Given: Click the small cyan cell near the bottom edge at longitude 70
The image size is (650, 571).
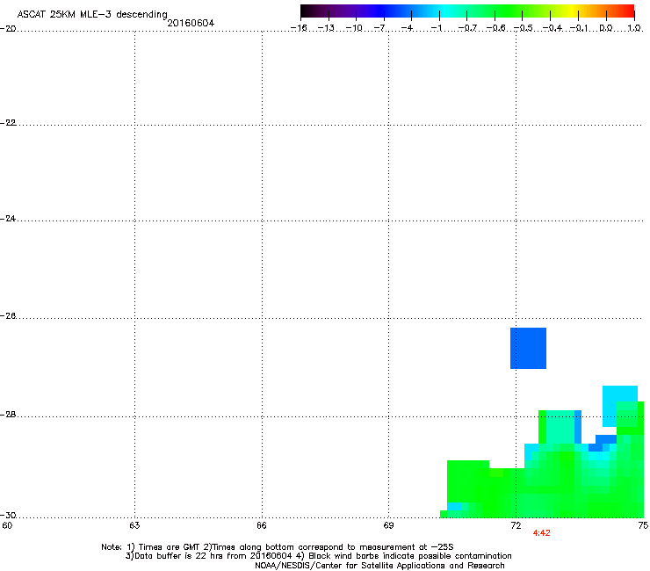Looking at the screenshot, I should (x=454, y=506).
